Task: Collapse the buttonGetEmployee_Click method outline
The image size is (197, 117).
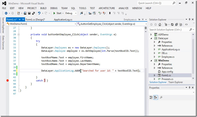Action: pos(19,34)
